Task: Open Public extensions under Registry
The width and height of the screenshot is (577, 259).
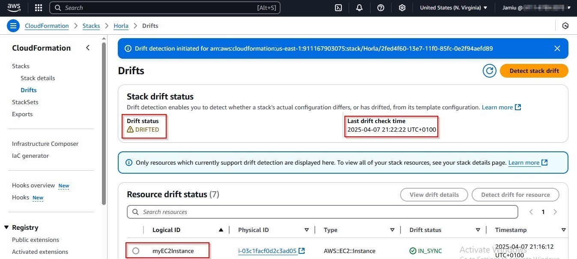Action: 36,240
